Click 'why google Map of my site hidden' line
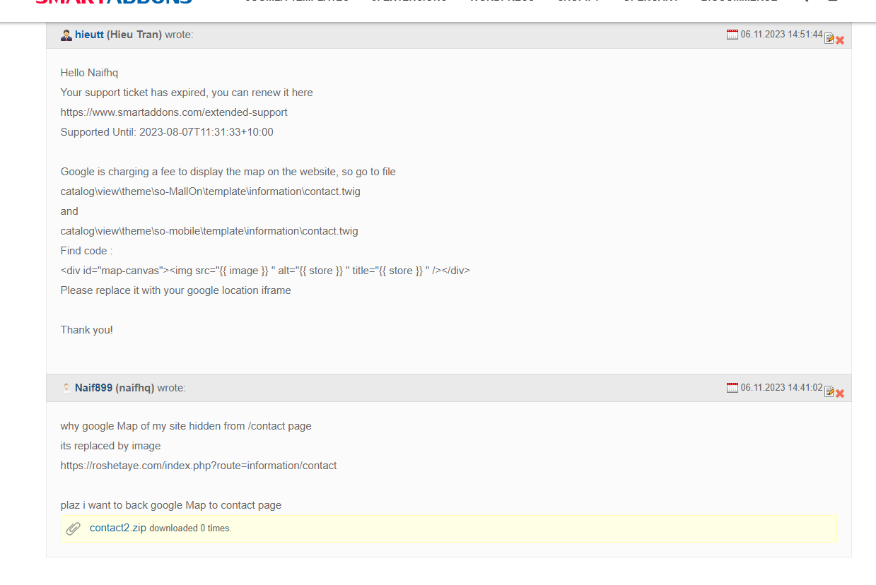This screenshot has width=876, height=585. (186, 426)
